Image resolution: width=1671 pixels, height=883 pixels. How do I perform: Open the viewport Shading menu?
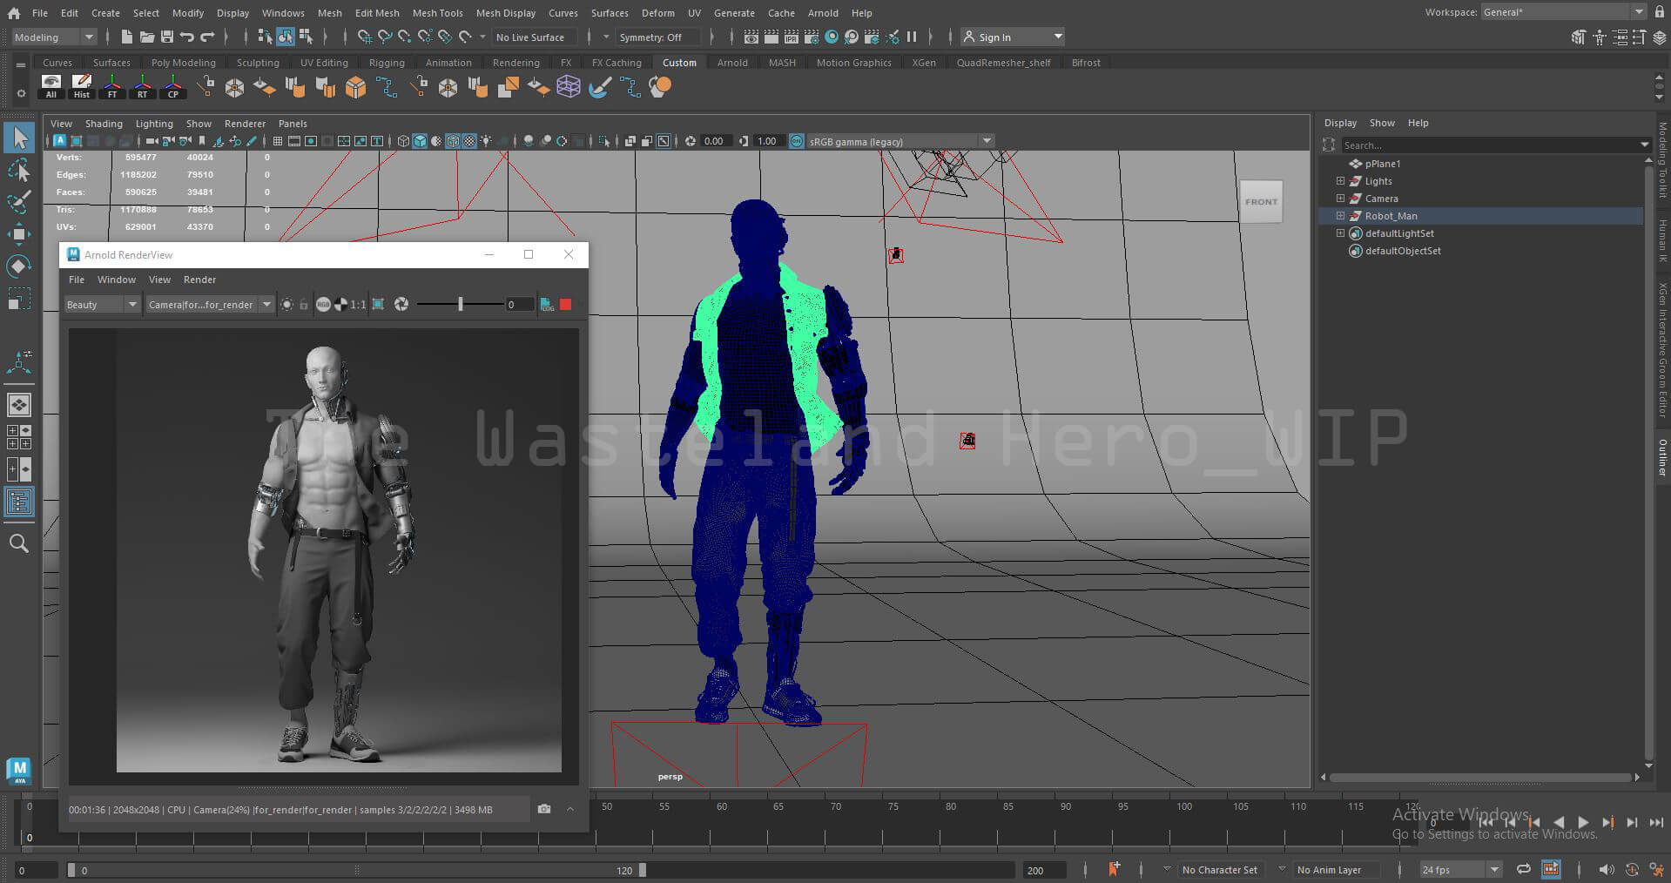point(104,124)
